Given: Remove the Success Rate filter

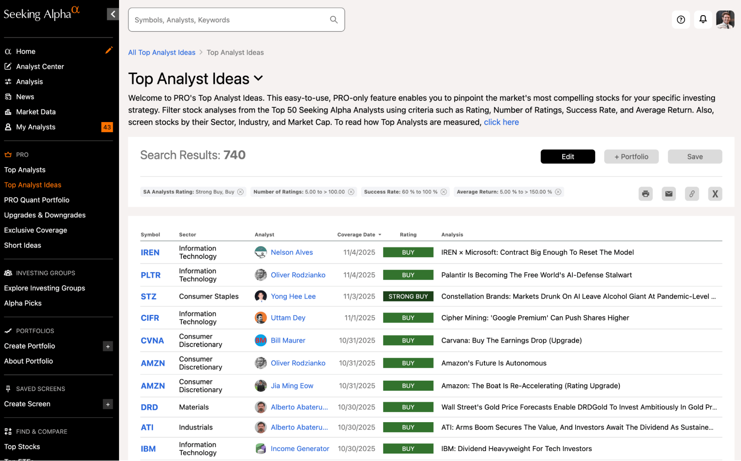Looking at the screenshot, I should [x=444, y=192].
